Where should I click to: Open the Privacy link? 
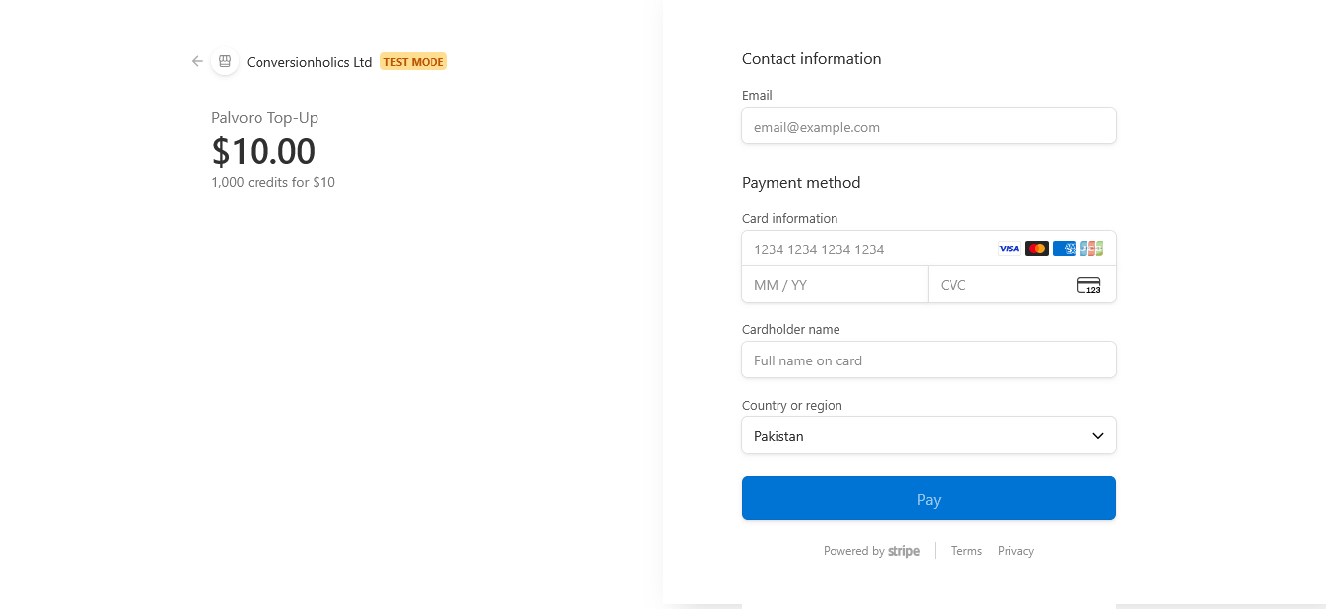[x=1015, y=551]
